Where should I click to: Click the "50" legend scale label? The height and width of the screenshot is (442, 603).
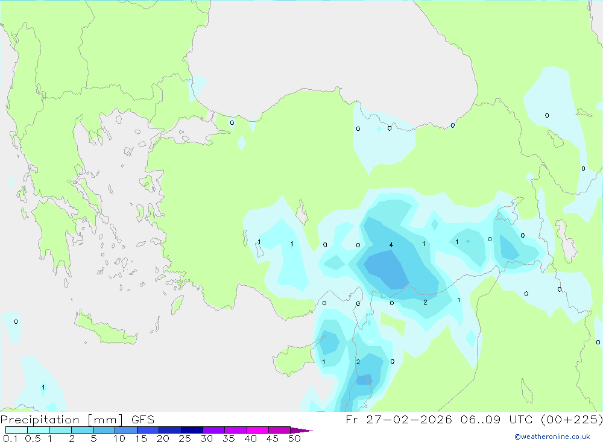(294, 438)
